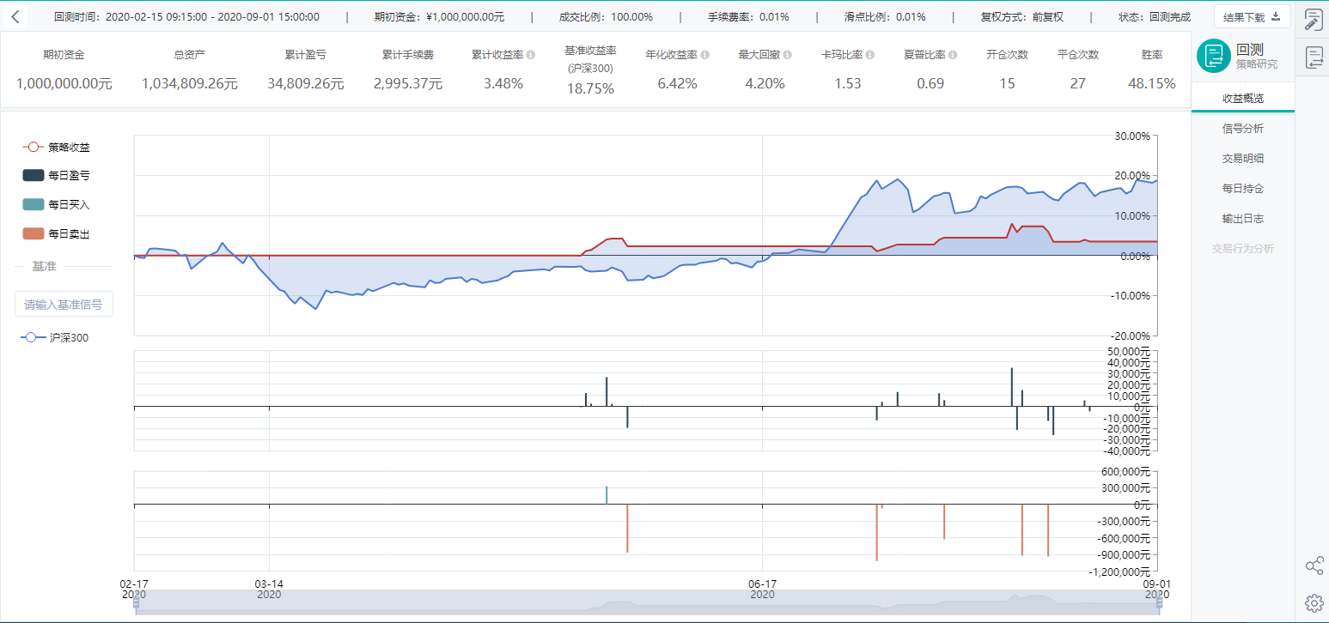Click the left handle of the timeline range slider
1329x623 pixels.
(135, 602)
